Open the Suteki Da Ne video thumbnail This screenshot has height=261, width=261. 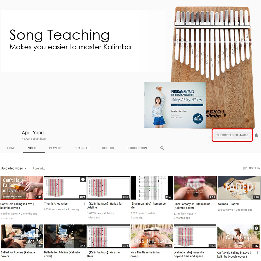[195, 188]
